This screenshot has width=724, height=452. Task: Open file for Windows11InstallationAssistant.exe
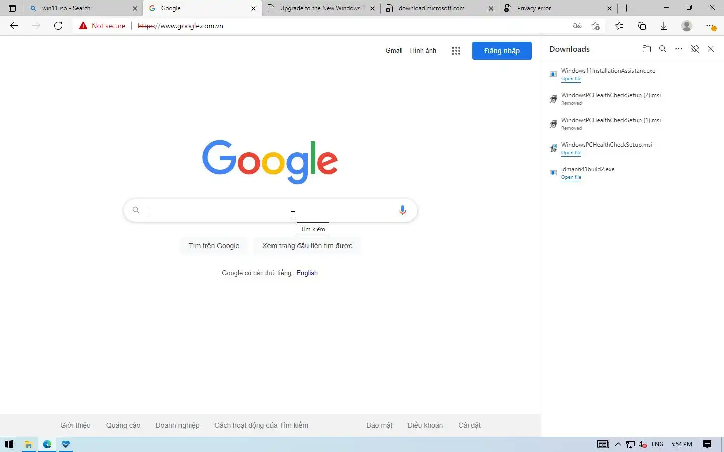pyautogui.click(x=571, y=79)
